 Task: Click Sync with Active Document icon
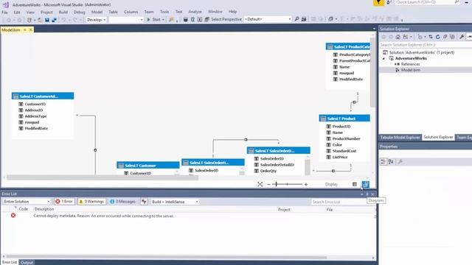pyautogui.click(x=431, y=37)
